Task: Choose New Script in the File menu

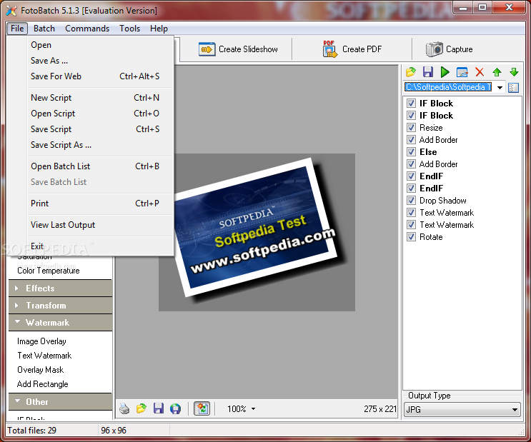Action: click(100, 98)
